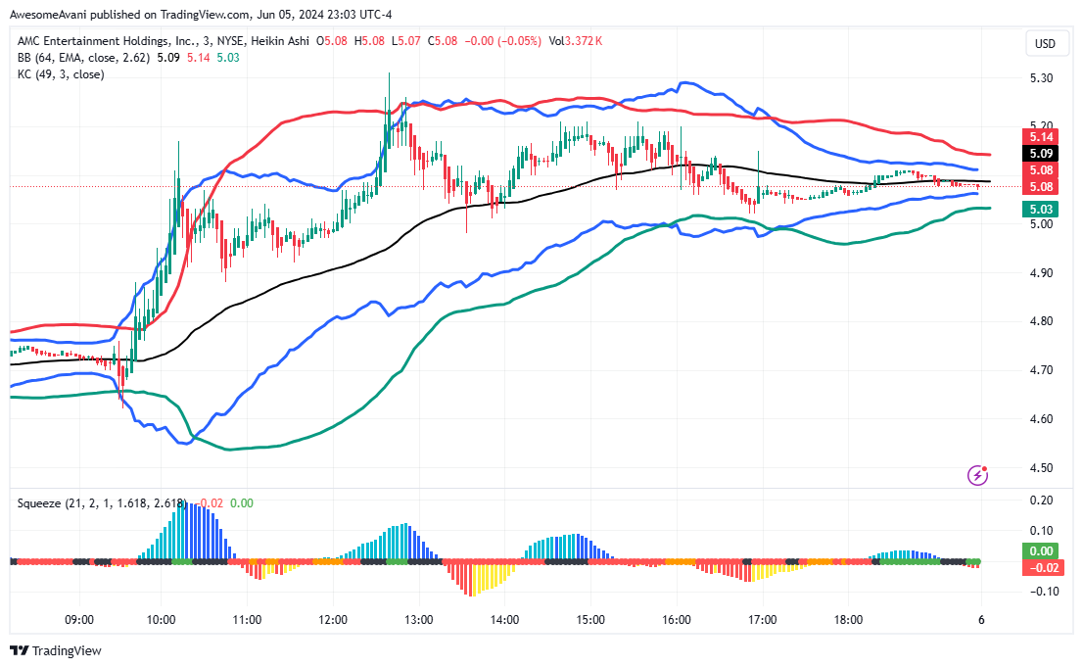Click the 09:00 time axis label
This screenshot has width=1083, height=668.
pyautogui.click(x=79, y=620)
